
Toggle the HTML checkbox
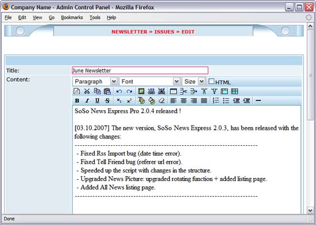[x=211, y=82]
